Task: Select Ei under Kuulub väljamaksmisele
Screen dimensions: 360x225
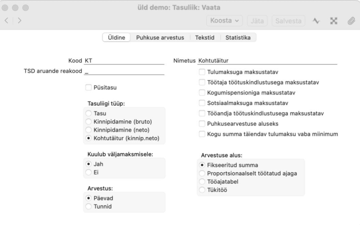Action: [x=88, y=172]
